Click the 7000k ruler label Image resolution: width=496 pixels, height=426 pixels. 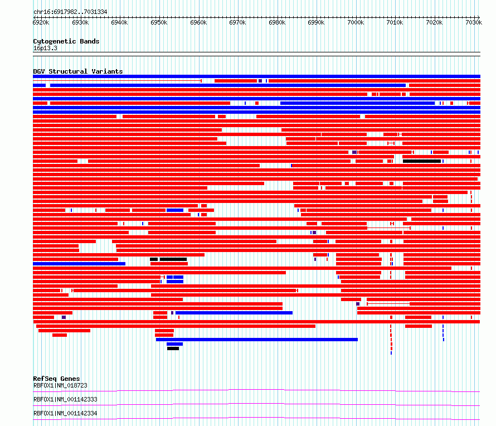coord(356,22)
